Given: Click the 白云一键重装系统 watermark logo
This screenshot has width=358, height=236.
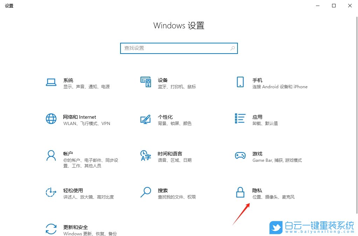Looking at the screenshot, I should click(x=312, y=227).
